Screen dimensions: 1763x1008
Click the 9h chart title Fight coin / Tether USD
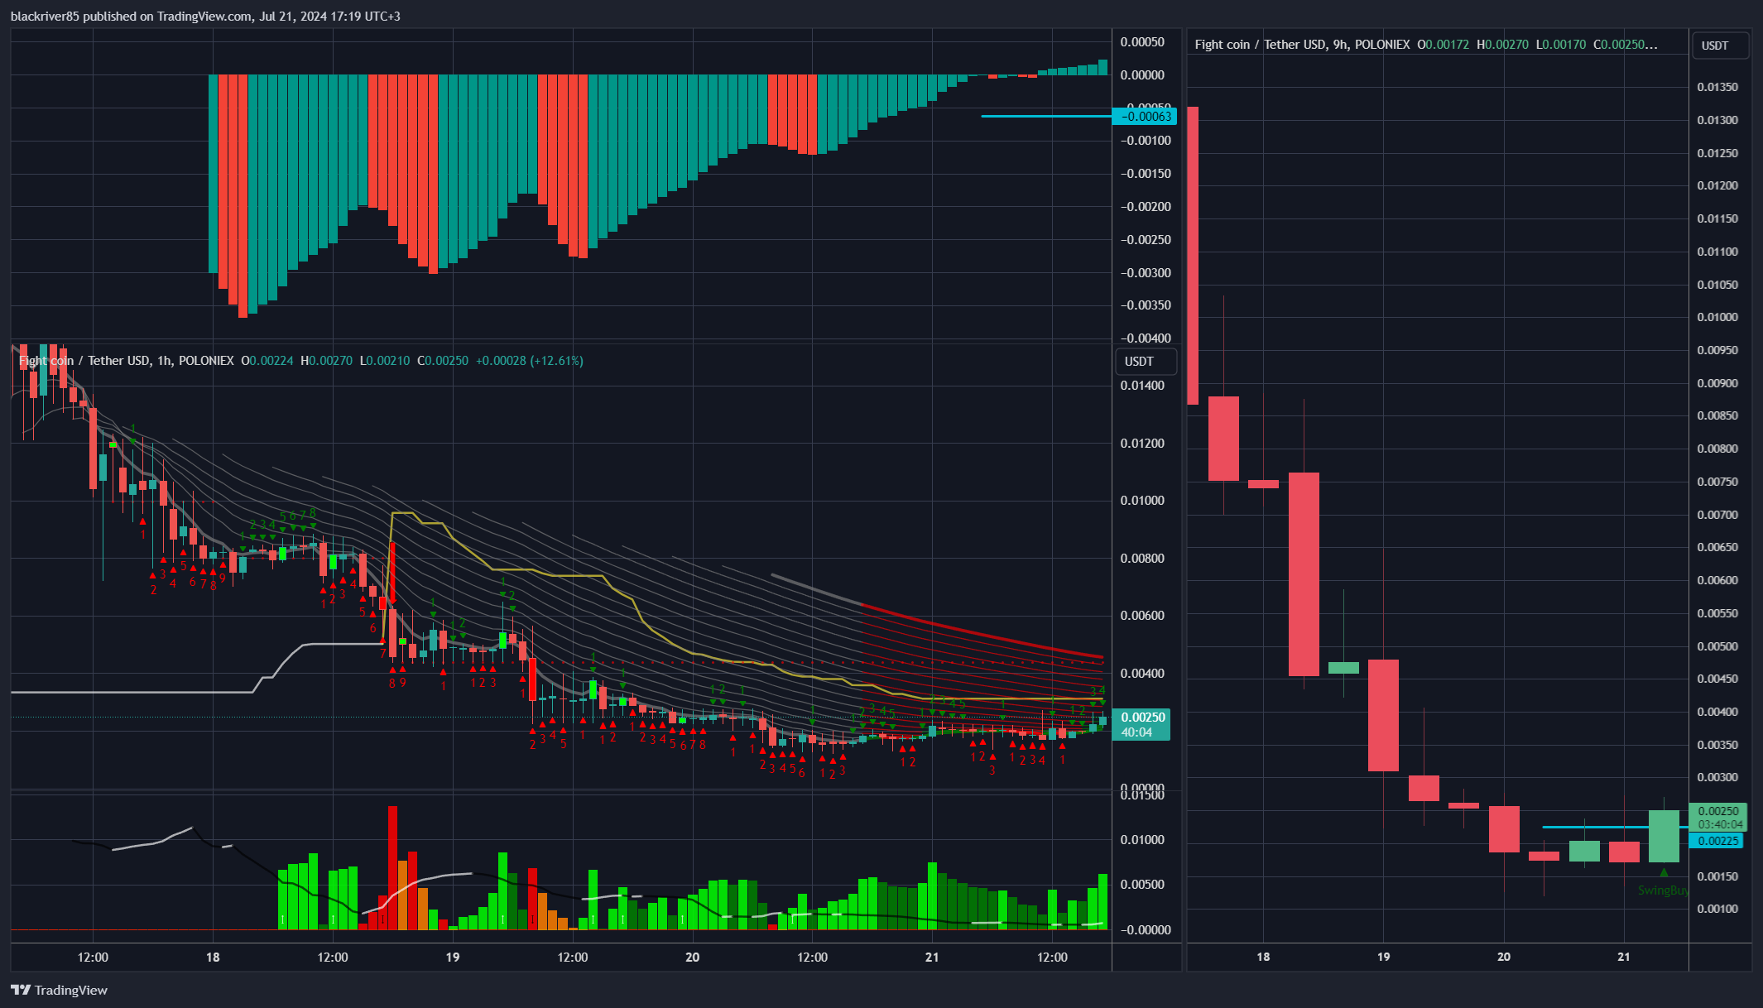1261,45
